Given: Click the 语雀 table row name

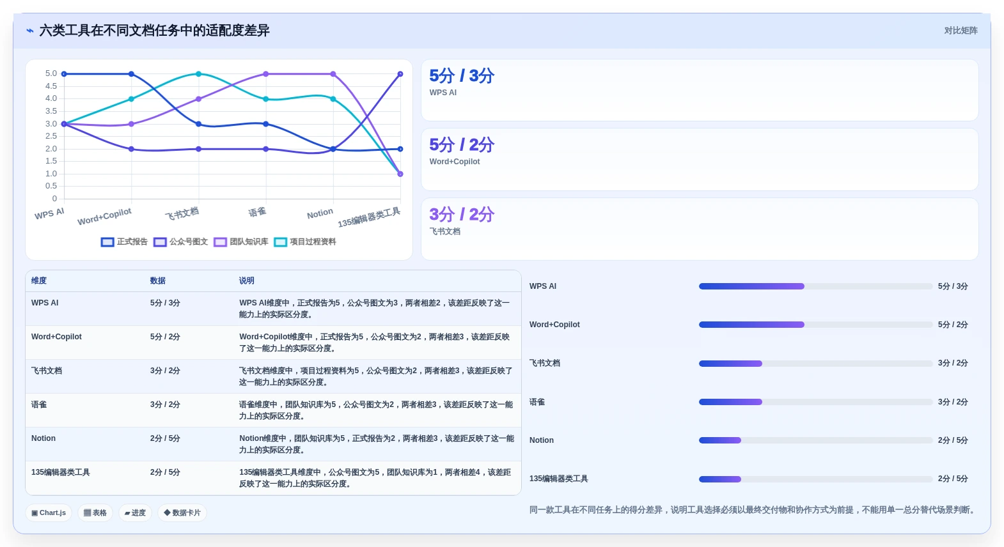Looking at the screenshot, I should pyautogui.click(x=39, y=404).
